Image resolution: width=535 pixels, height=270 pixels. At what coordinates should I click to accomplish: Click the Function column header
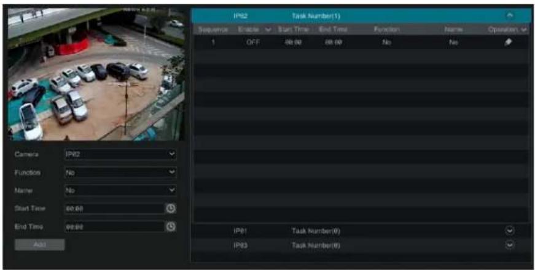pyautogui.click(x=386, y=29)
